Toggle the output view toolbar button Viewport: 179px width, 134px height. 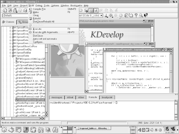tap(96, 10)
